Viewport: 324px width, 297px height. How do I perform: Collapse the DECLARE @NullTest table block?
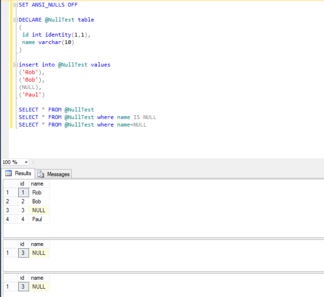[x=15, y=20]
